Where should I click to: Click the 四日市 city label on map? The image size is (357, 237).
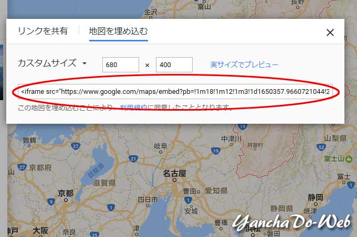[147, 200]
